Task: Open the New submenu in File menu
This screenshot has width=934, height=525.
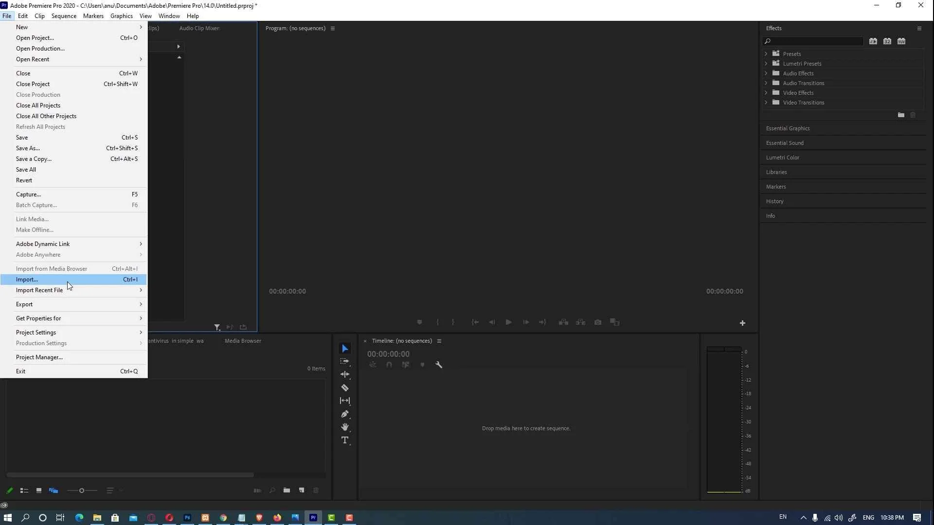Action: coord(73,27)
